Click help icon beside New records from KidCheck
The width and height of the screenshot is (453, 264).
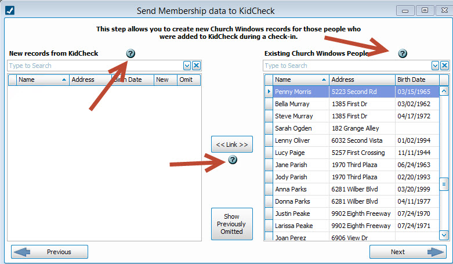point(131,53)
